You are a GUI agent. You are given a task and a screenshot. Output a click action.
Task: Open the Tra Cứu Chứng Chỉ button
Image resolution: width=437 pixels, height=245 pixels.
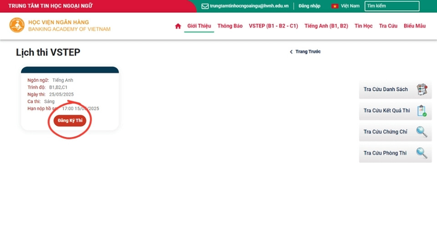[x=395, y=132]
